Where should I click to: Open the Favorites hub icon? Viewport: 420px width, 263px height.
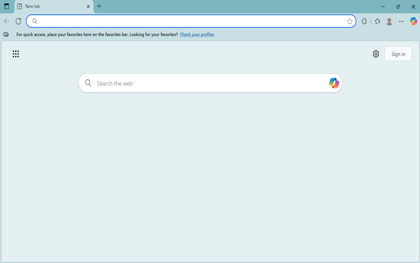378,21
